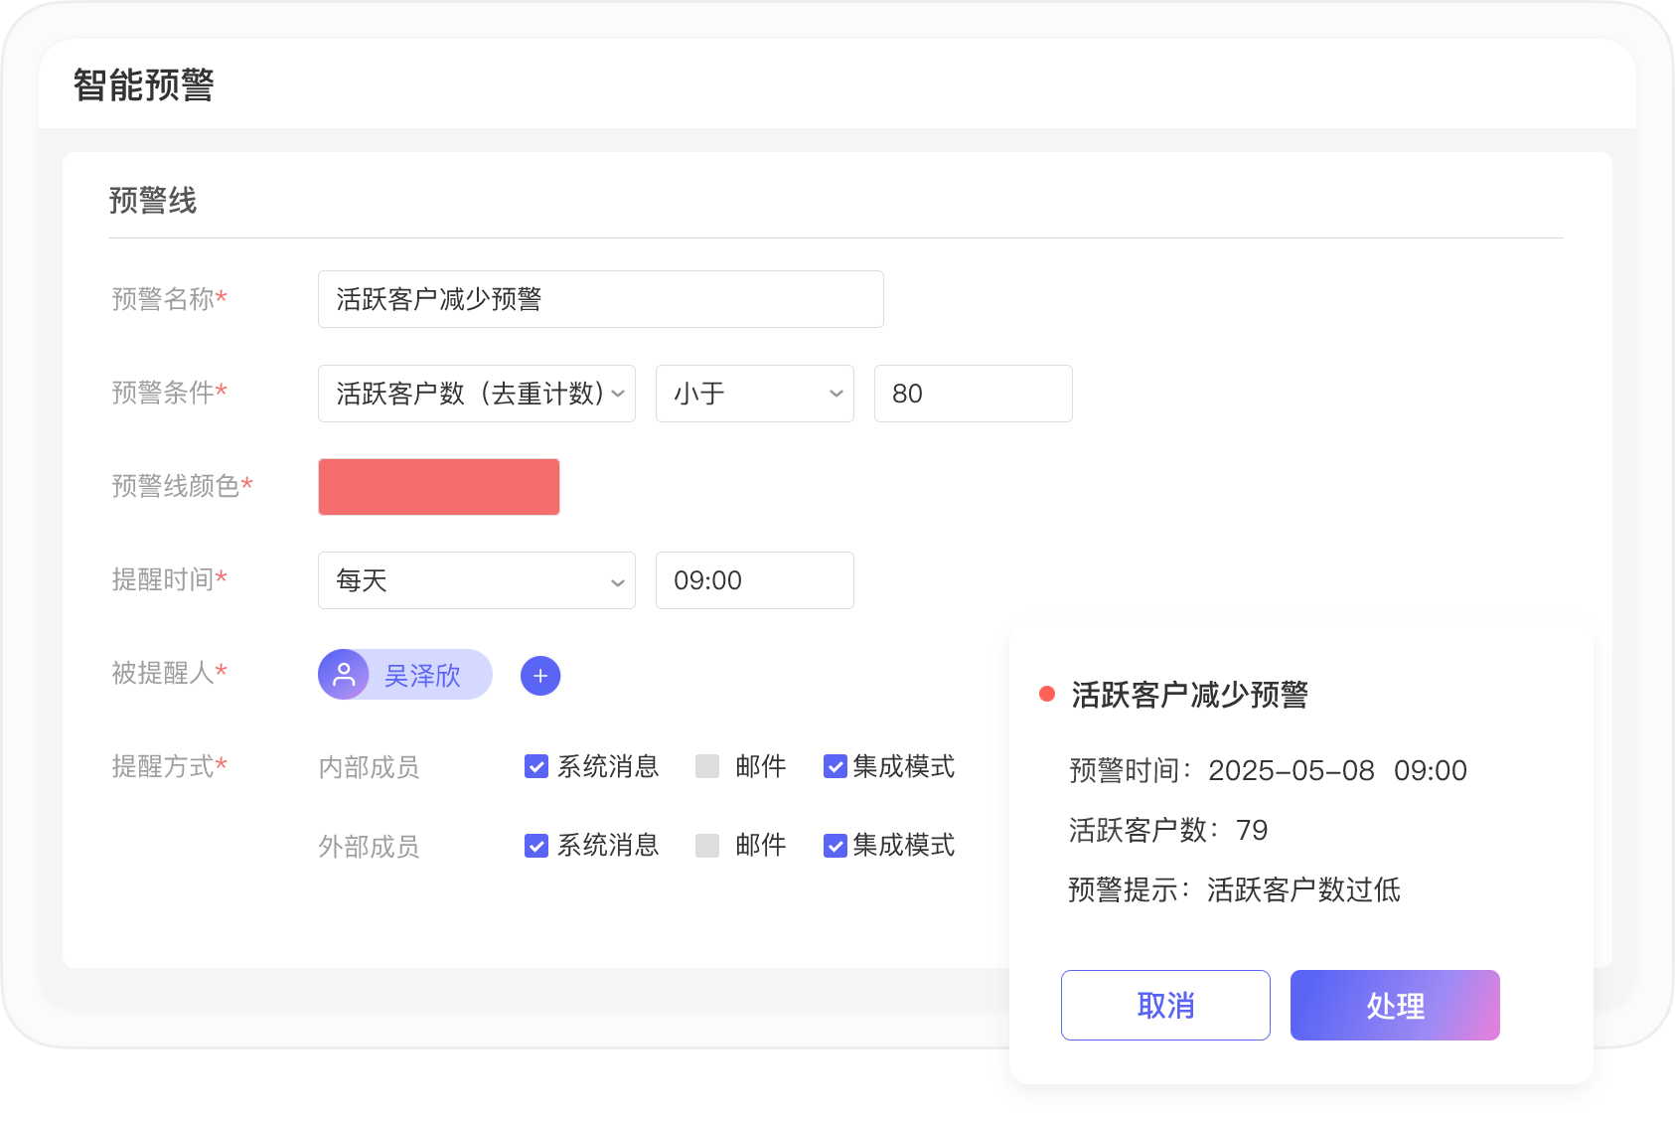Click the 活跃客户减少预警 popup title
Screen dimensions: 1675x1122
[x=1189, y=694]
